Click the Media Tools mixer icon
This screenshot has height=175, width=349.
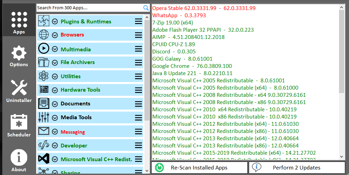pyautogui.click(x=44, y=117)
